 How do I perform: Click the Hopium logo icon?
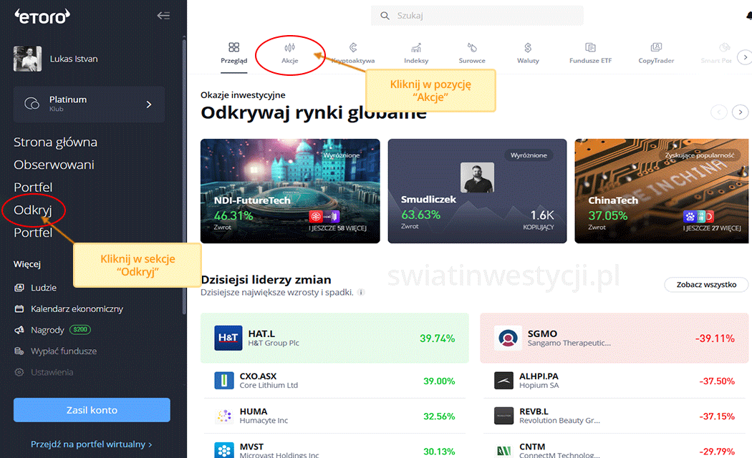(503, 381)
